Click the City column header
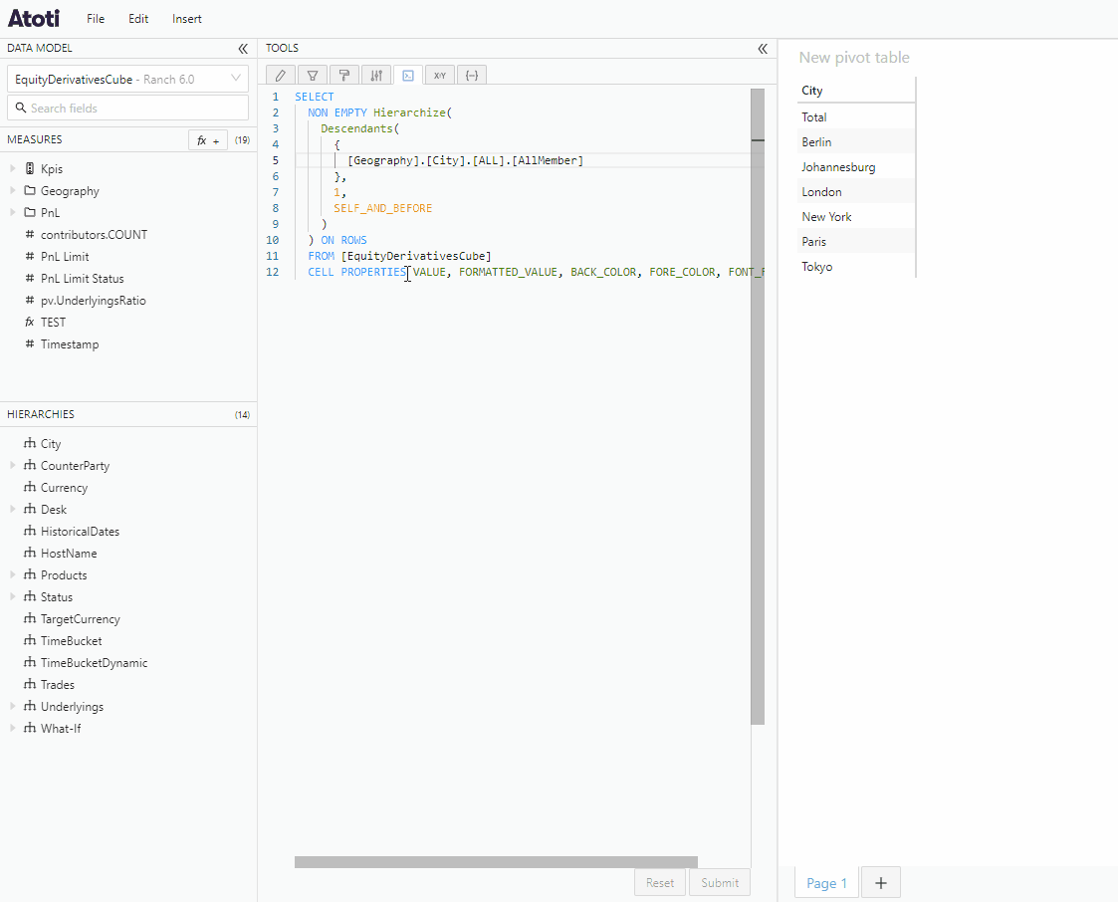This screenshot has width=1118, height=902. (x=855, y=91)
